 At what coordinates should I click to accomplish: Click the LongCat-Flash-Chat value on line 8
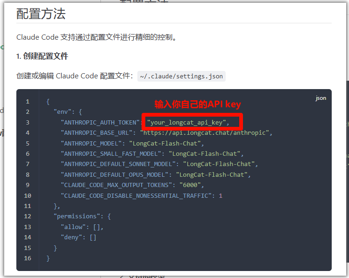coord(212,174)
